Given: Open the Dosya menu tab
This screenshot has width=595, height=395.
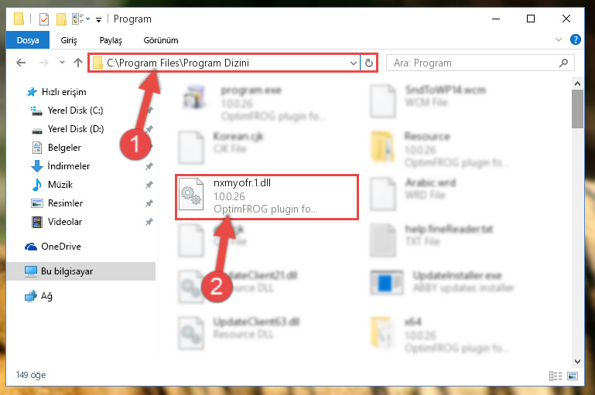Looking at the screenshot, I should 28,40.
